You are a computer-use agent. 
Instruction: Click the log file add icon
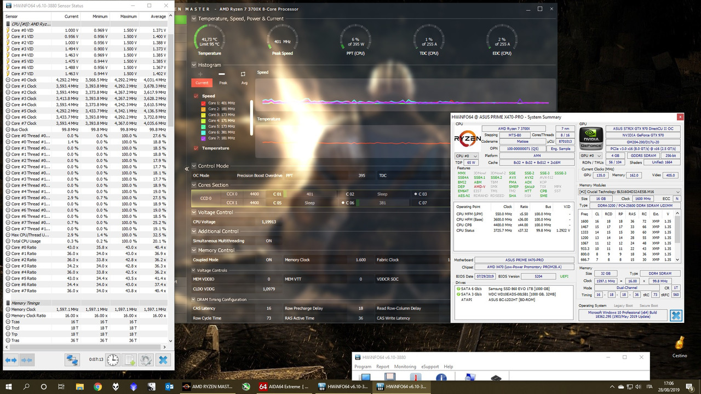point(130,360)
